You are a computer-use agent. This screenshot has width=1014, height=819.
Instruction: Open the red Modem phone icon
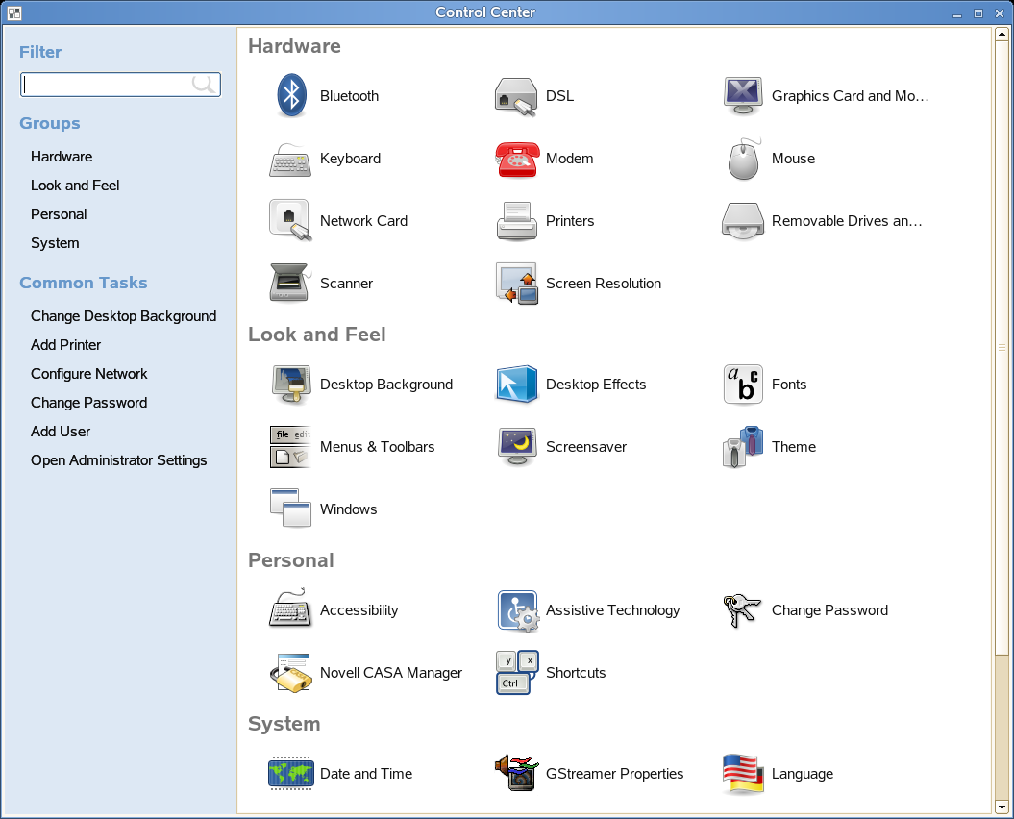(517, 160)
